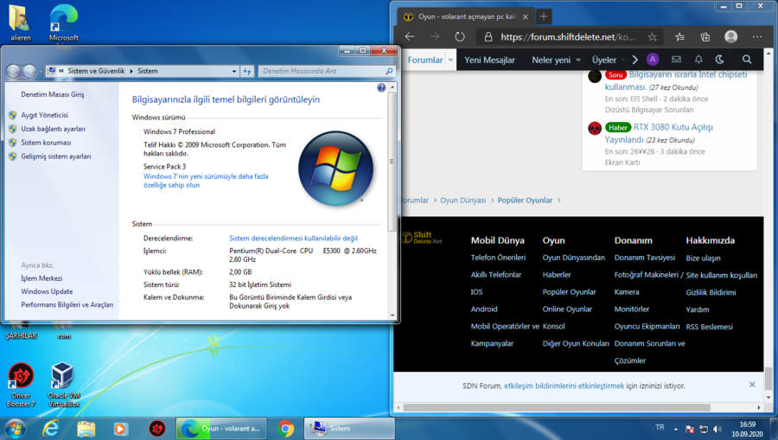The height and width of the screenshot is (440, 778).
Task: Click System window vertical scrollbar thumb
Action: [392, 161]
